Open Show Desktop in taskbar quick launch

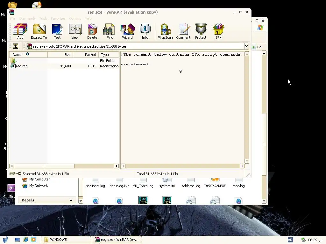point(18,240)
